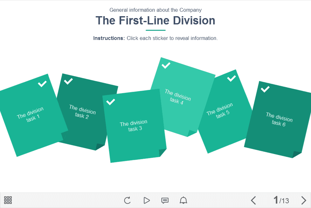Reveal the division task 1 sticker
The image size is (311, 208).
click(x=30, y=115)
